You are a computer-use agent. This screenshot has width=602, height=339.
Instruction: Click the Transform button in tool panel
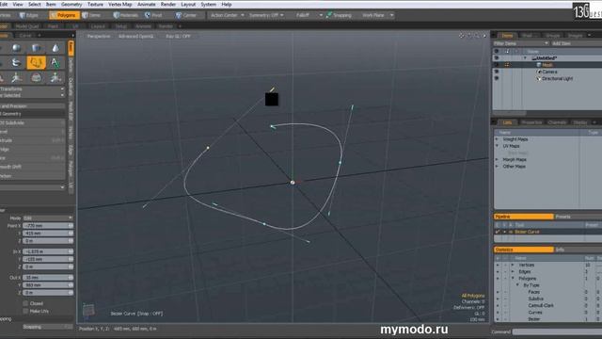[x=32, y=89]
